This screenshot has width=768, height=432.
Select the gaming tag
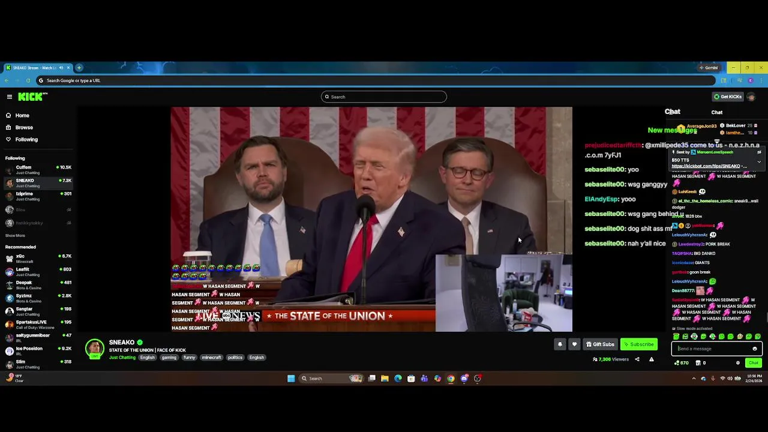[x=169, y=358]
